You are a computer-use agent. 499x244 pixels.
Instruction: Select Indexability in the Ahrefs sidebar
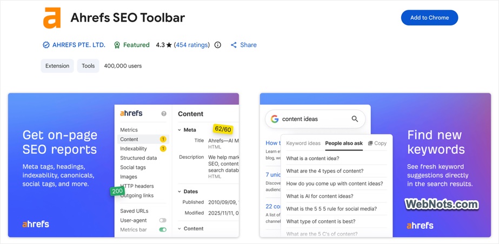point(134,148)
